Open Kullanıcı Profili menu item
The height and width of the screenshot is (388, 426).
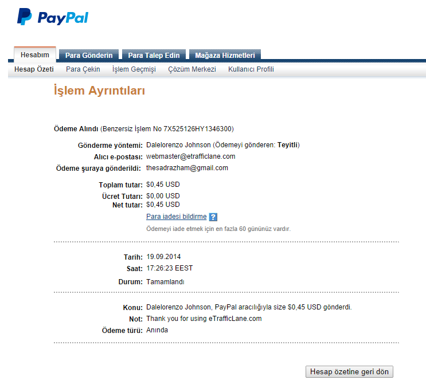tap(251, 69)
